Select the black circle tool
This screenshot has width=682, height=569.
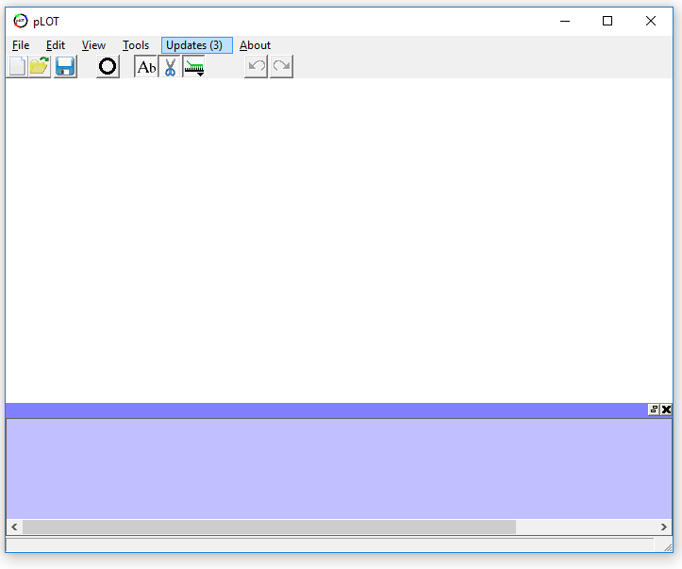108,66
